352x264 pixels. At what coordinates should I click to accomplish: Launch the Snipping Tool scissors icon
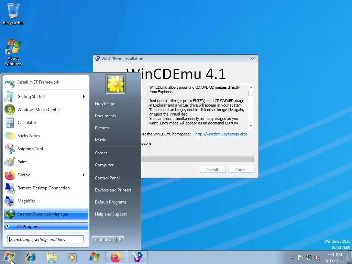coord(10,149)
